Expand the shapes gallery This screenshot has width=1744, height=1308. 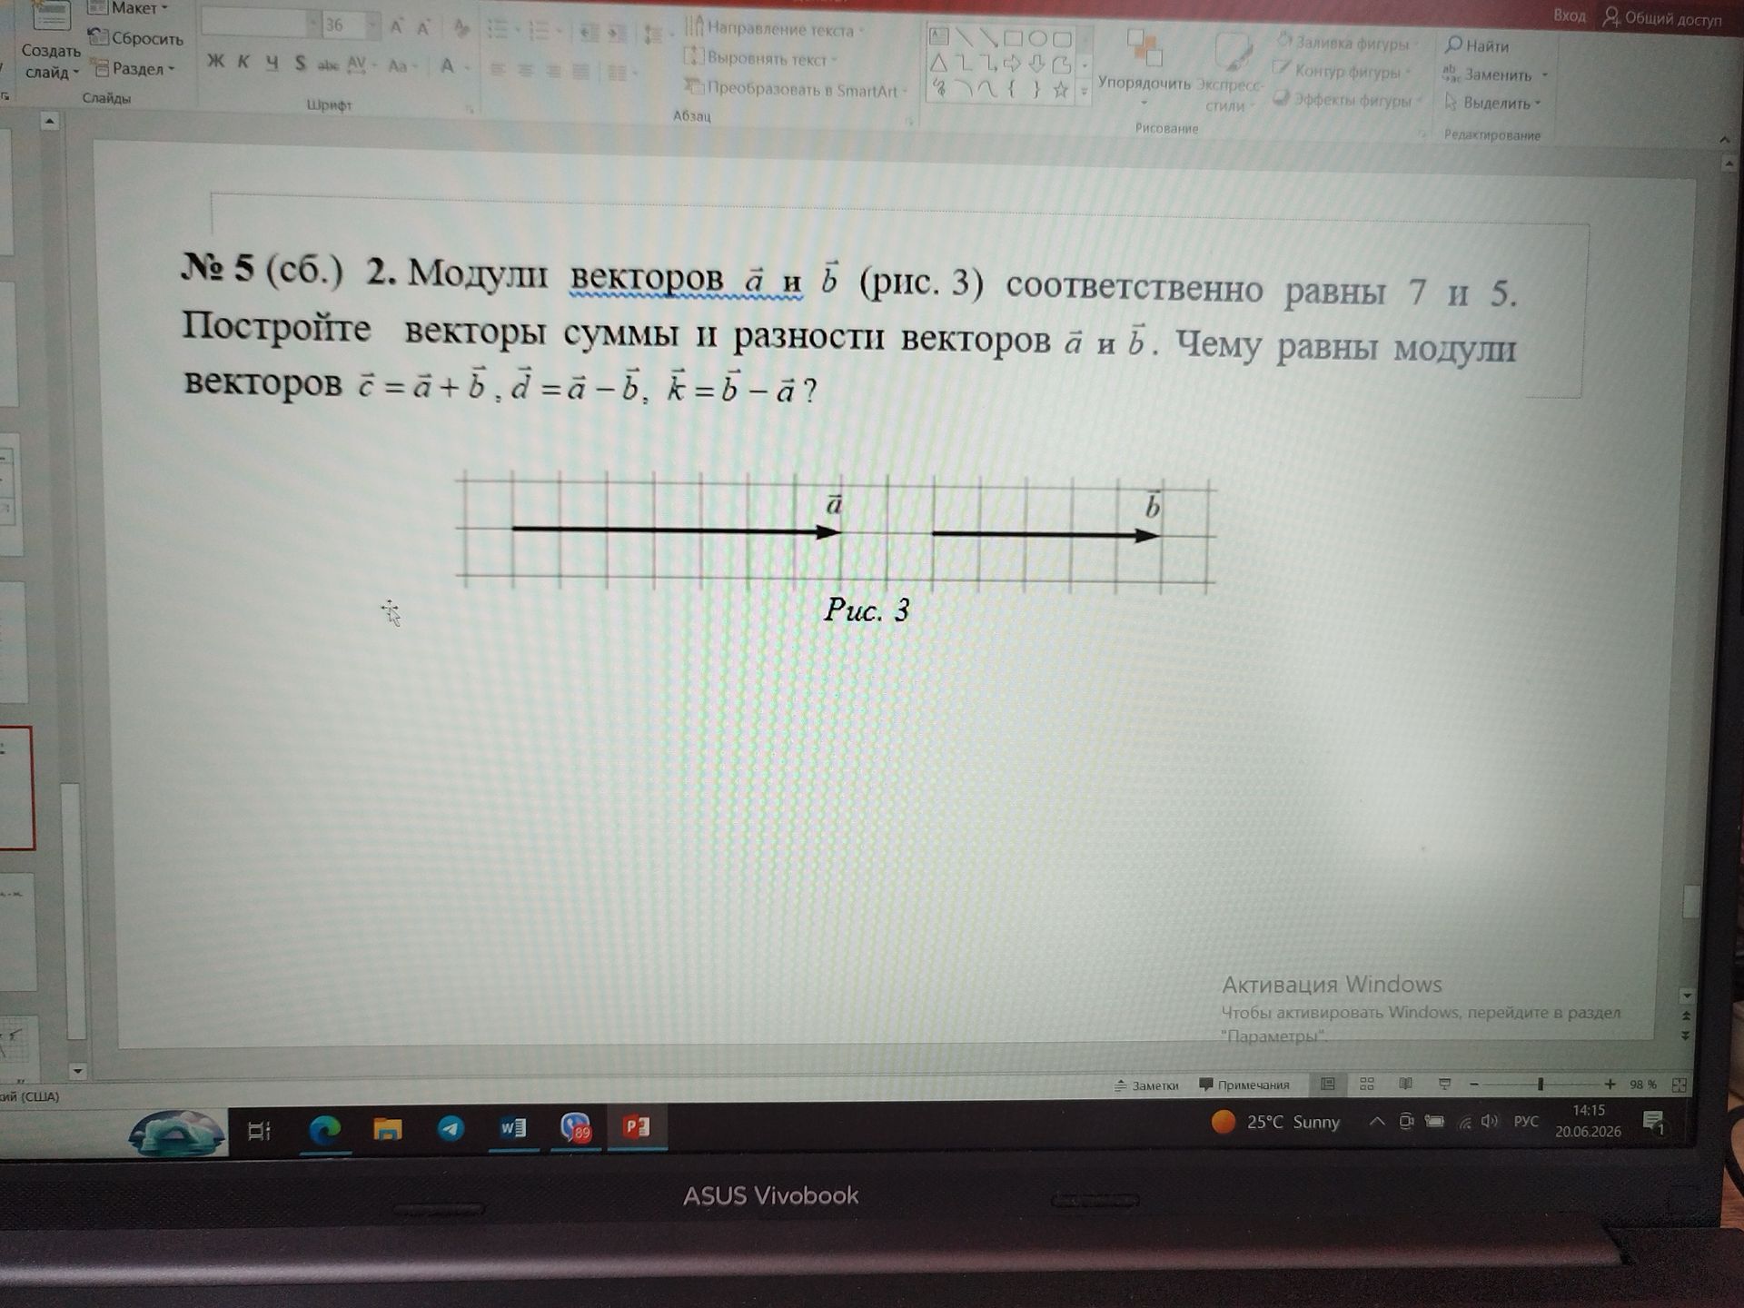1084,91
